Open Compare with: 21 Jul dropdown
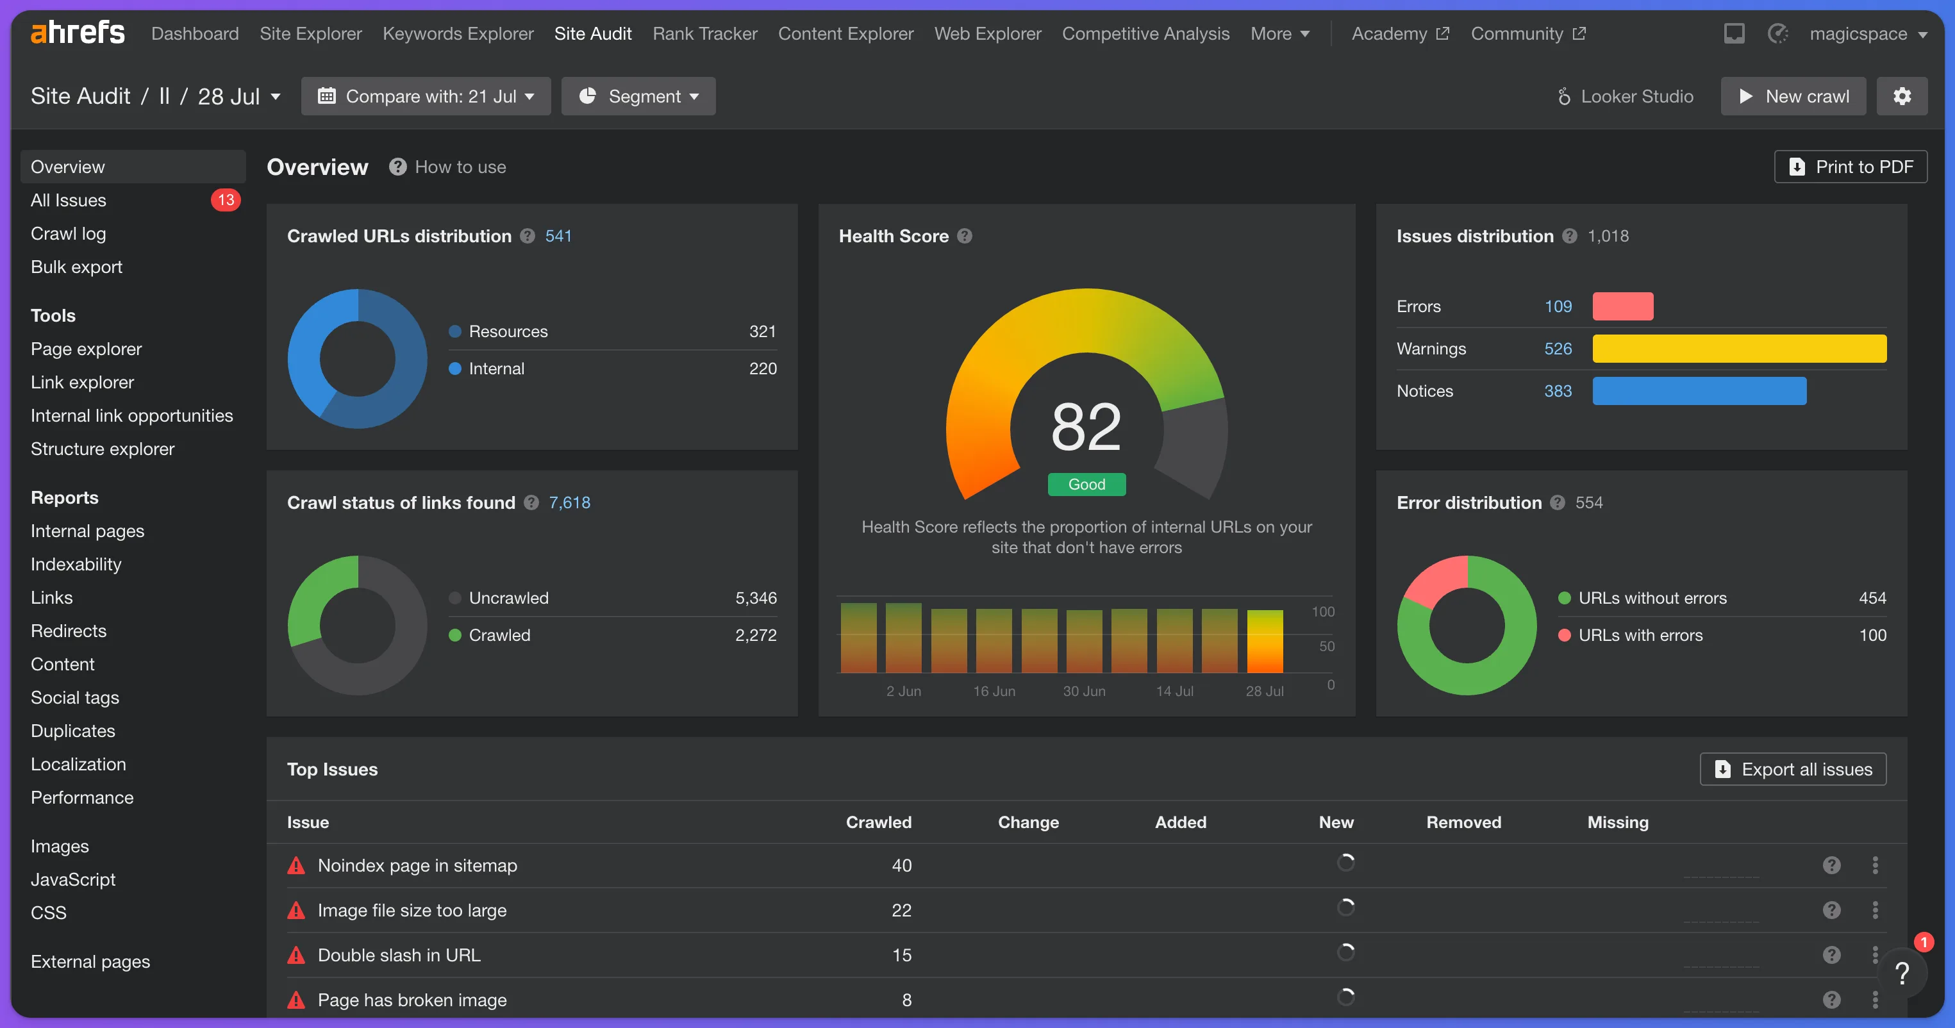Image resolution: width=1955 pixels, height=1028 pixels. pyautogui.click(x=426, y=96)
